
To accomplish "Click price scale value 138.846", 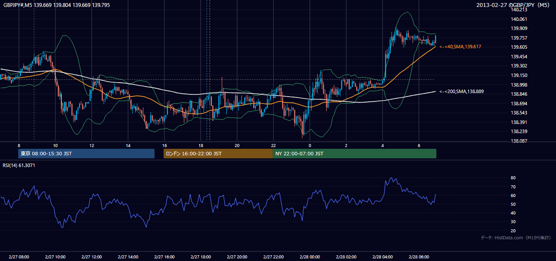I will click(519, 94).
